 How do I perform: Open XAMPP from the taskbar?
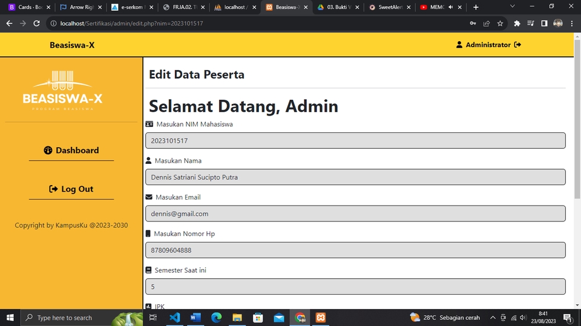click(x=321, y=318)
